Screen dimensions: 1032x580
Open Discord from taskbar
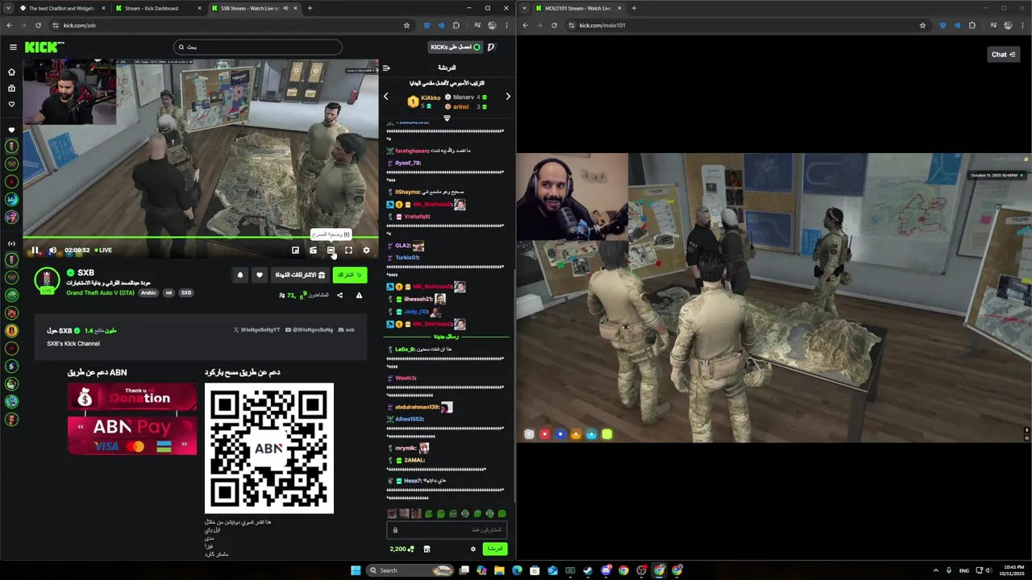click(605, 570)
